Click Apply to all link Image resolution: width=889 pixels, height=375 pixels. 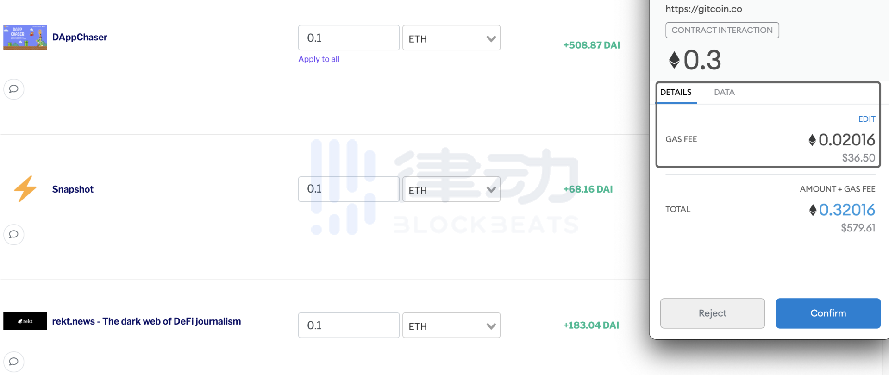[319, 59]
